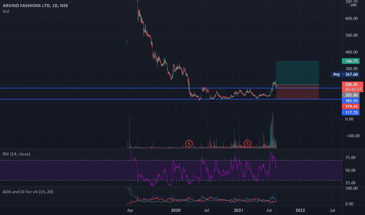Click the INR currency badge
The height and width of the screenshot is (215, 365).
[353, 5]
